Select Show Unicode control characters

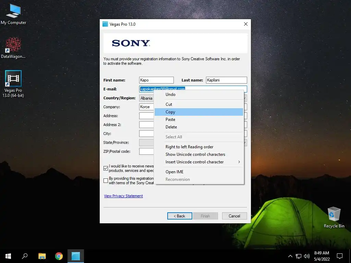[199, 154]
